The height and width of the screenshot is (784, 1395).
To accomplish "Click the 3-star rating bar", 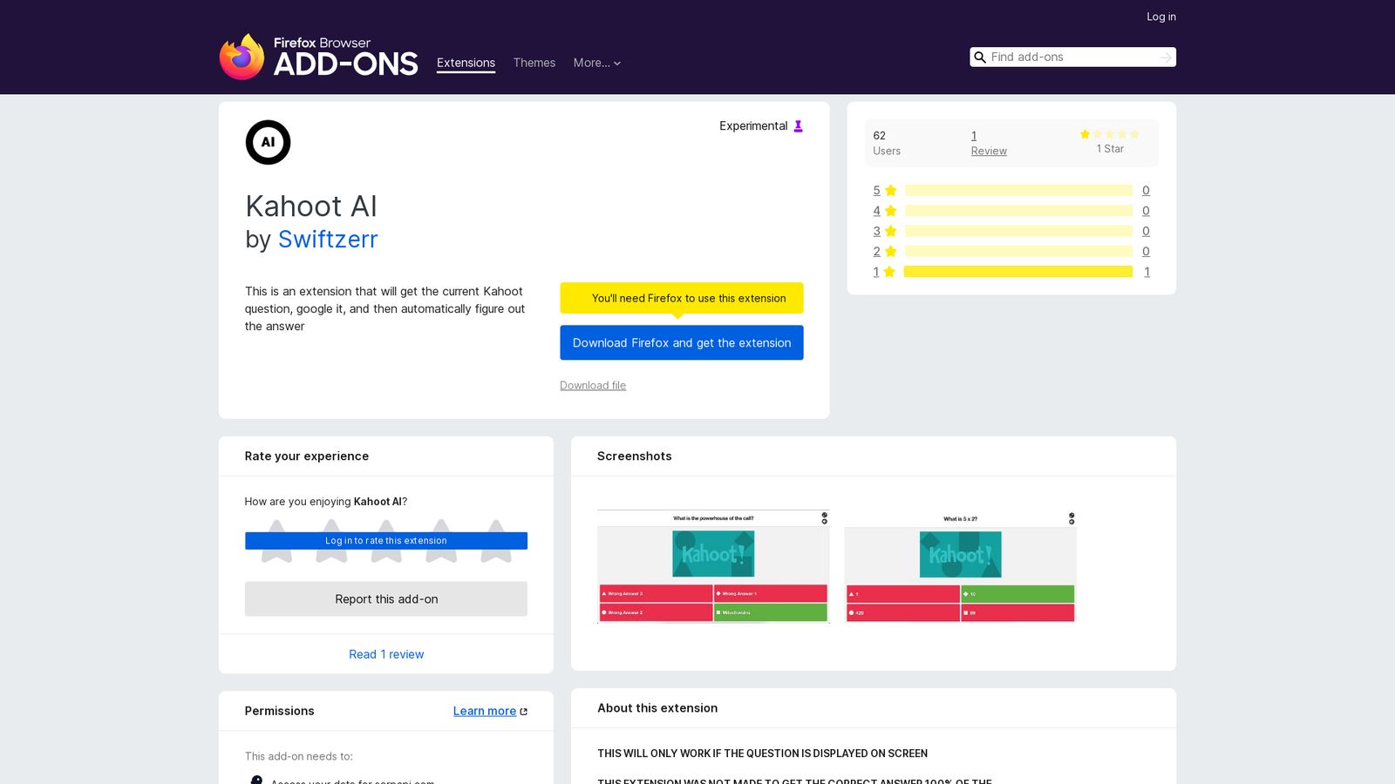I will 1018,231.
